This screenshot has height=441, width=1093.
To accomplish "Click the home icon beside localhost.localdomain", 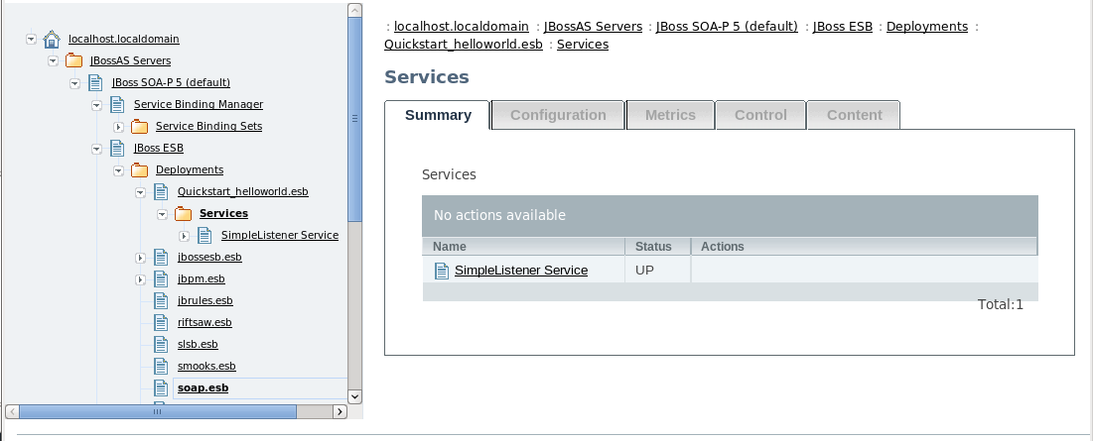I will pos(52,40).
